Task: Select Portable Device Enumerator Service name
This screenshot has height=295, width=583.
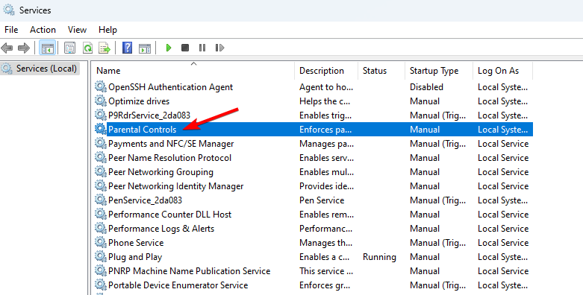Action: (x=178, y=285)
